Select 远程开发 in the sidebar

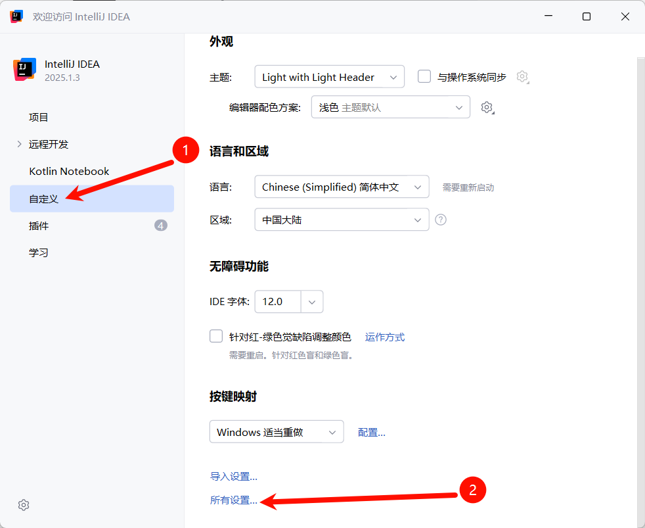49,144
